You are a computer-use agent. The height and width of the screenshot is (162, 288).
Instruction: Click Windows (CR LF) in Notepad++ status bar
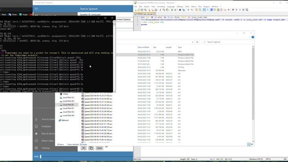pyautogui.click(x=256, y=159)
